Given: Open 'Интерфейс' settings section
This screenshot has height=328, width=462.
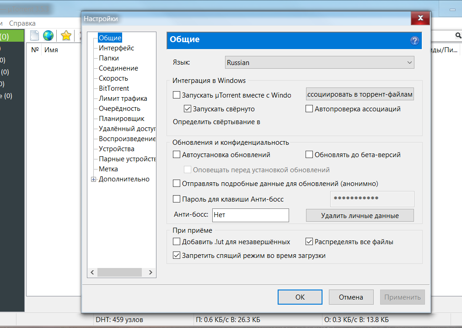Looking at the screenshot, I should (x=116, y=48).
